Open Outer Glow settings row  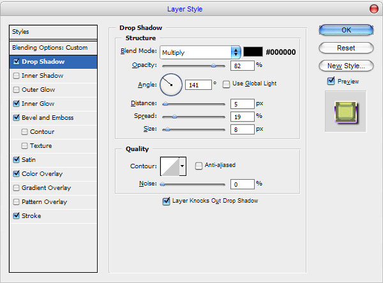point(53,90)
